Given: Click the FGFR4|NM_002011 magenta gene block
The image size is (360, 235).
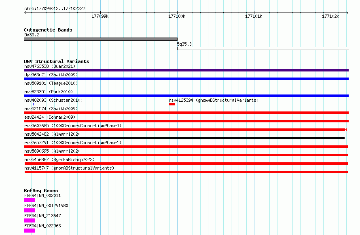Looking at the screenshot, I should [30, 200].
